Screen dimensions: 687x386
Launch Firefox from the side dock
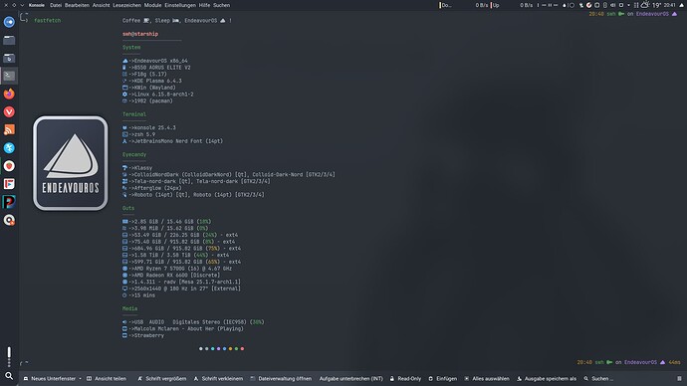[9, 94]
